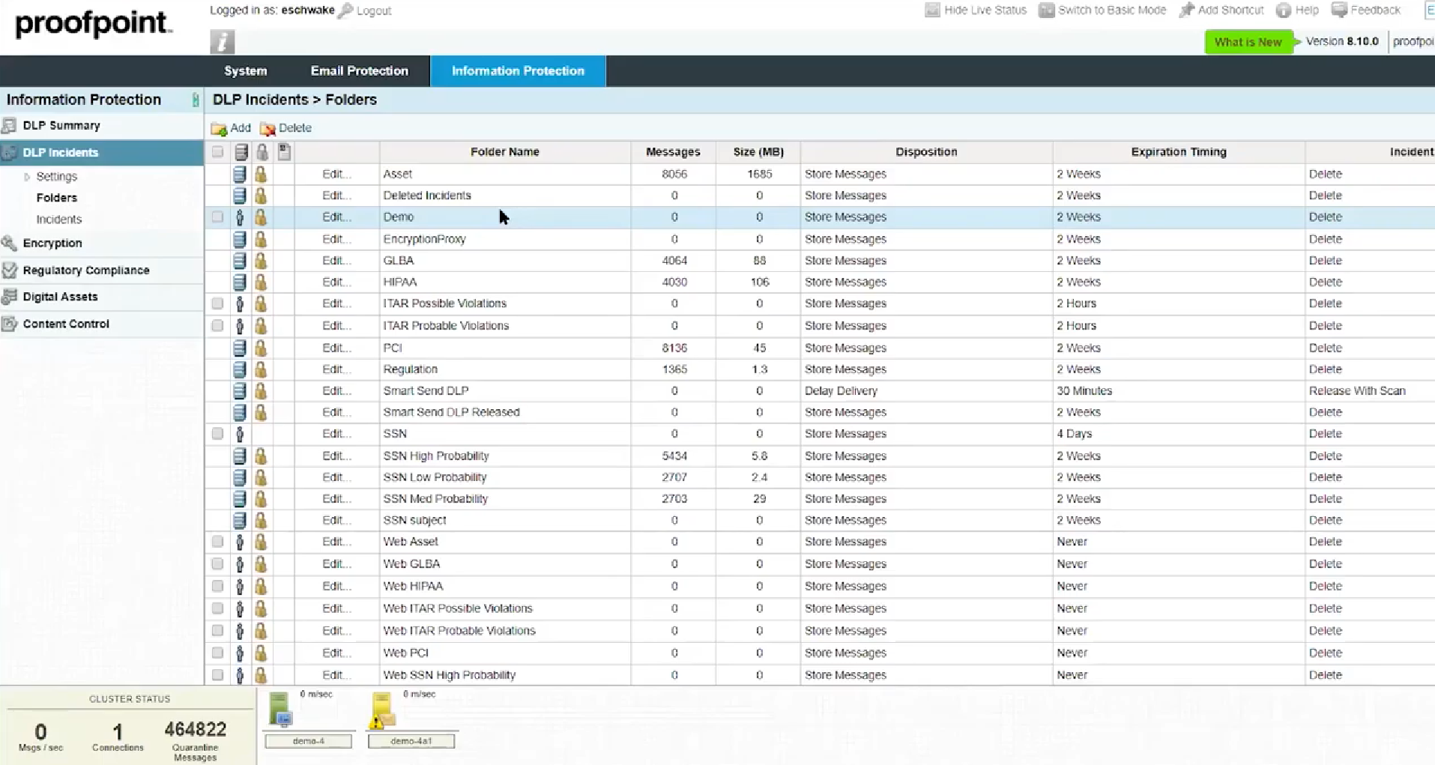Click the lock column header icon
This screenshot has height=765, width=1435.
262,152
